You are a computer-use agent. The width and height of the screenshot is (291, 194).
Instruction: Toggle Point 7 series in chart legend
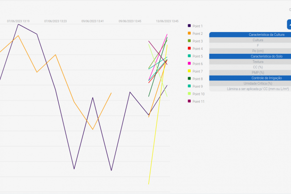(x=195, y=71)
